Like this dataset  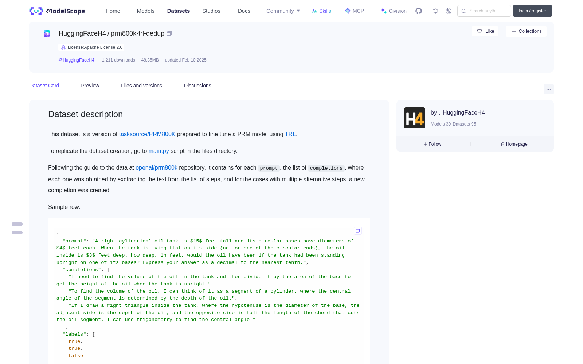(x=485, y=31)
